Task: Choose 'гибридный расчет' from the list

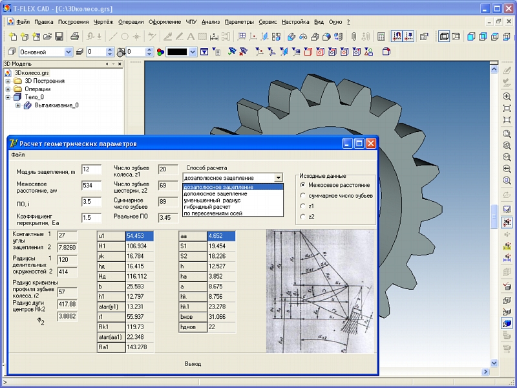Action: coord(233,207)
